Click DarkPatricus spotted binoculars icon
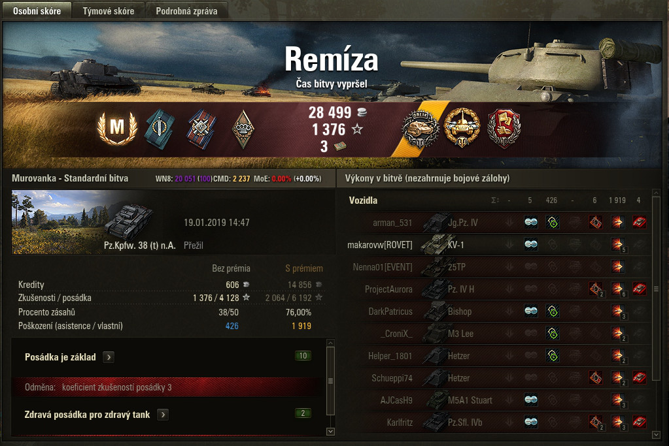The height and width of the screenshot is (446, 669). [531, 311]
